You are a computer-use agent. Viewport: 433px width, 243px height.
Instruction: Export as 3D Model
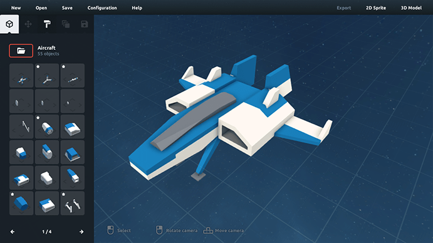411,8
